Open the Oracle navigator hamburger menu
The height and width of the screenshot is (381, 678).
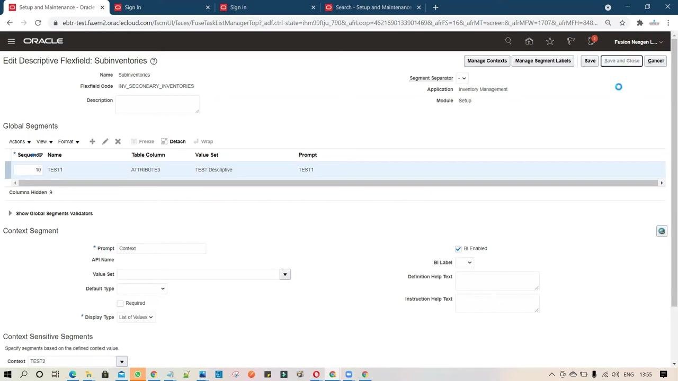click(x=11, y=41)
